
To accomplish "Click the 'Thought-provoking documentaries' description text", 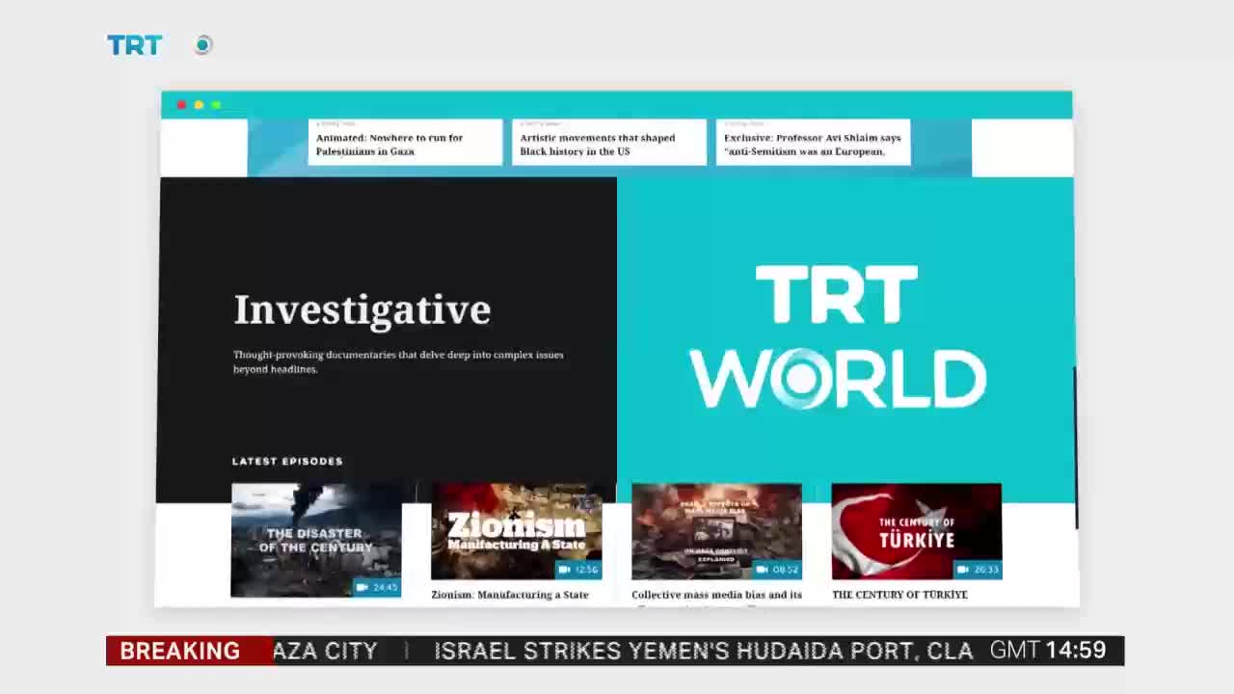I will [398, 361].
